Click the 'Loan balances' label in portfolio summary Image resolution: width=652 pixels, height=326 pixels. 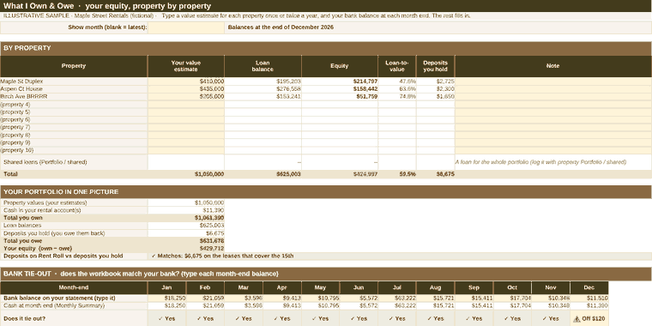74,226
